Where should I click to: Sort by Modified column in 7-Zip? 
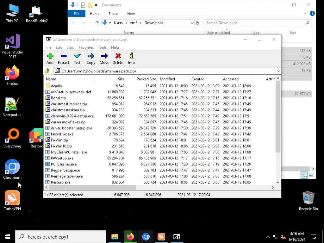click(174, 79)
